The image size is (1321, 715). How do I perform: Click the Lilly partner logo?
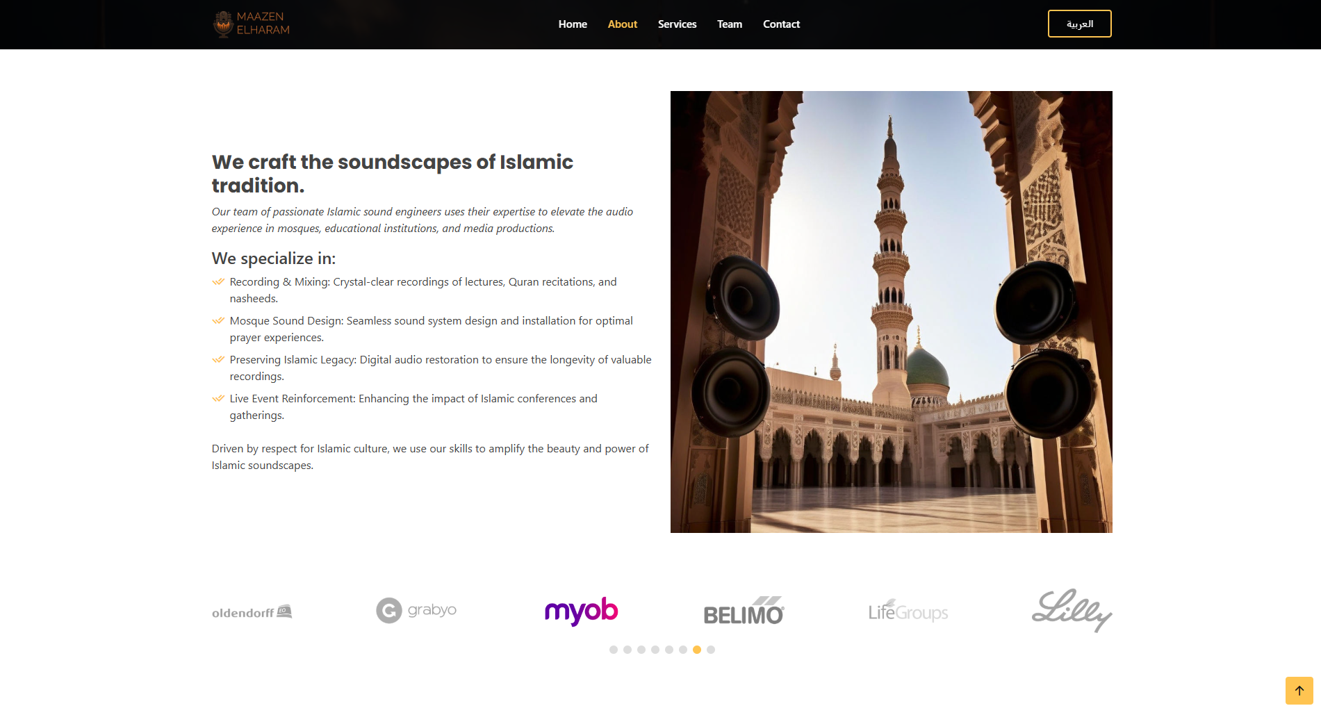click(1072, 611)
